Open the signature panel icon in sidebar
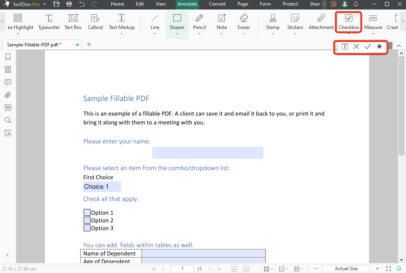The height and width of the screenshot is (273, 406). [8, 133]
